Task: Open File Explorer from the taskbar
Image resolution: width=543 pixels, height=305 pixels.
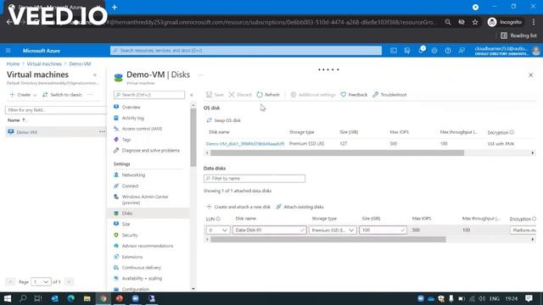Action: tap(87, 298)
